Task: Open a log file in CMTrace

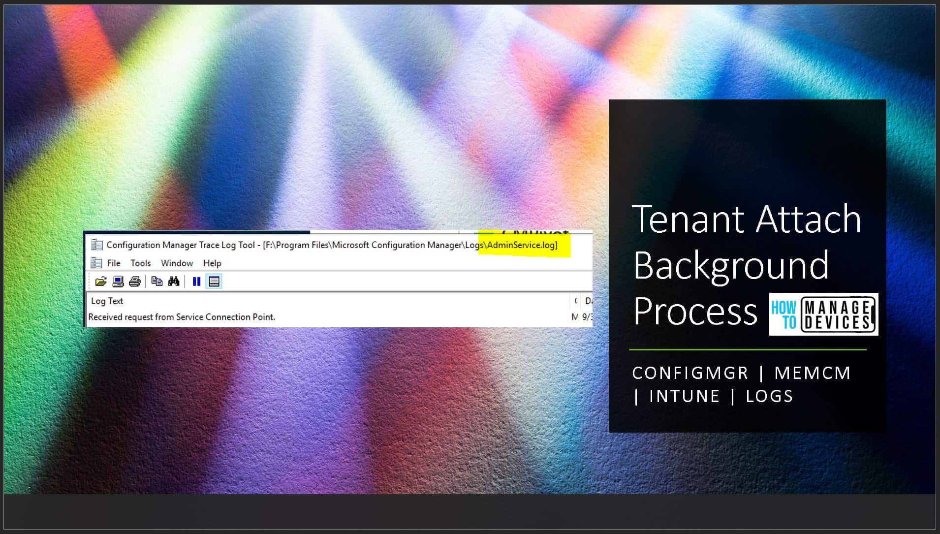Action: click(101, 282)
